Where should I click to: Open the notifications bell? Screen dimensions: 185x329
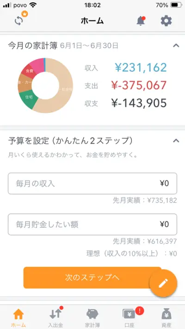tap(141, 21)
